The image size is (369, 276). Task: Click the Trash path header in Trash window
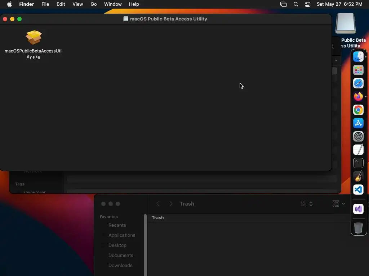click(158, 218)
